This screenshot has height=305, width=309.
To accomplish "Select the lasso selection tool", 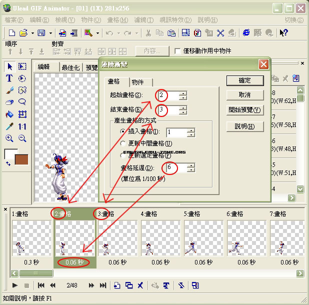I will (22, 102).
